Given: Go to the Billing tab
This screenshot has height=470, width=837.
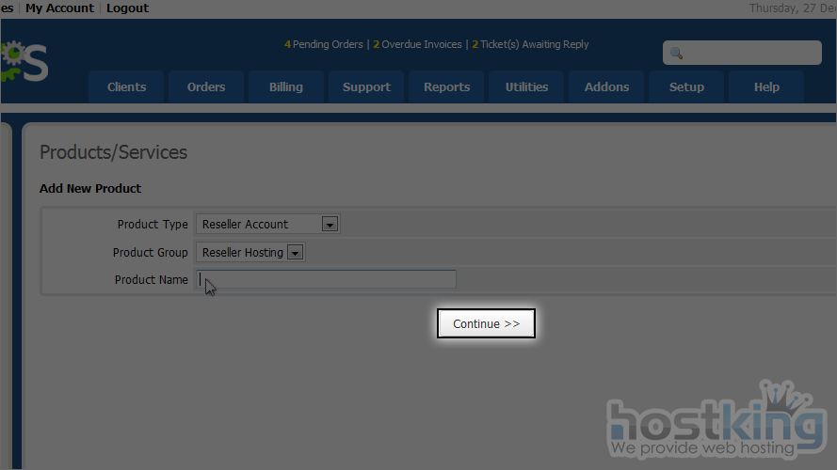Looking at the screenshot, I should coord(286,86).
